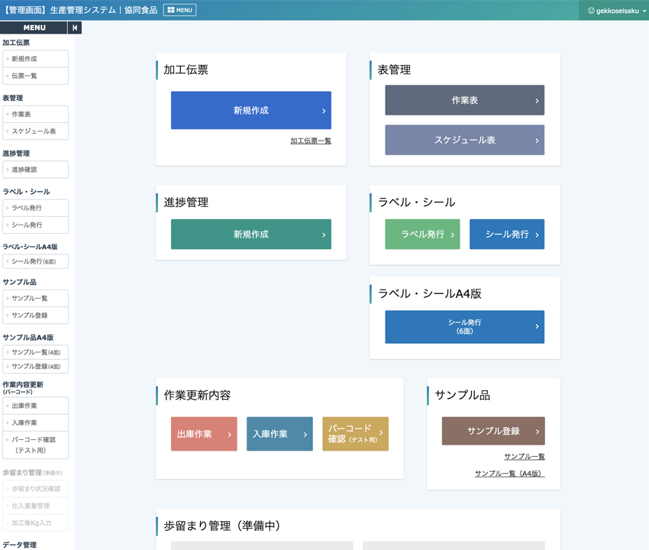The image size is (649, 550).
Task: Choose サンプル一覧(4面) in the sidebar
Action: (35, 353)
